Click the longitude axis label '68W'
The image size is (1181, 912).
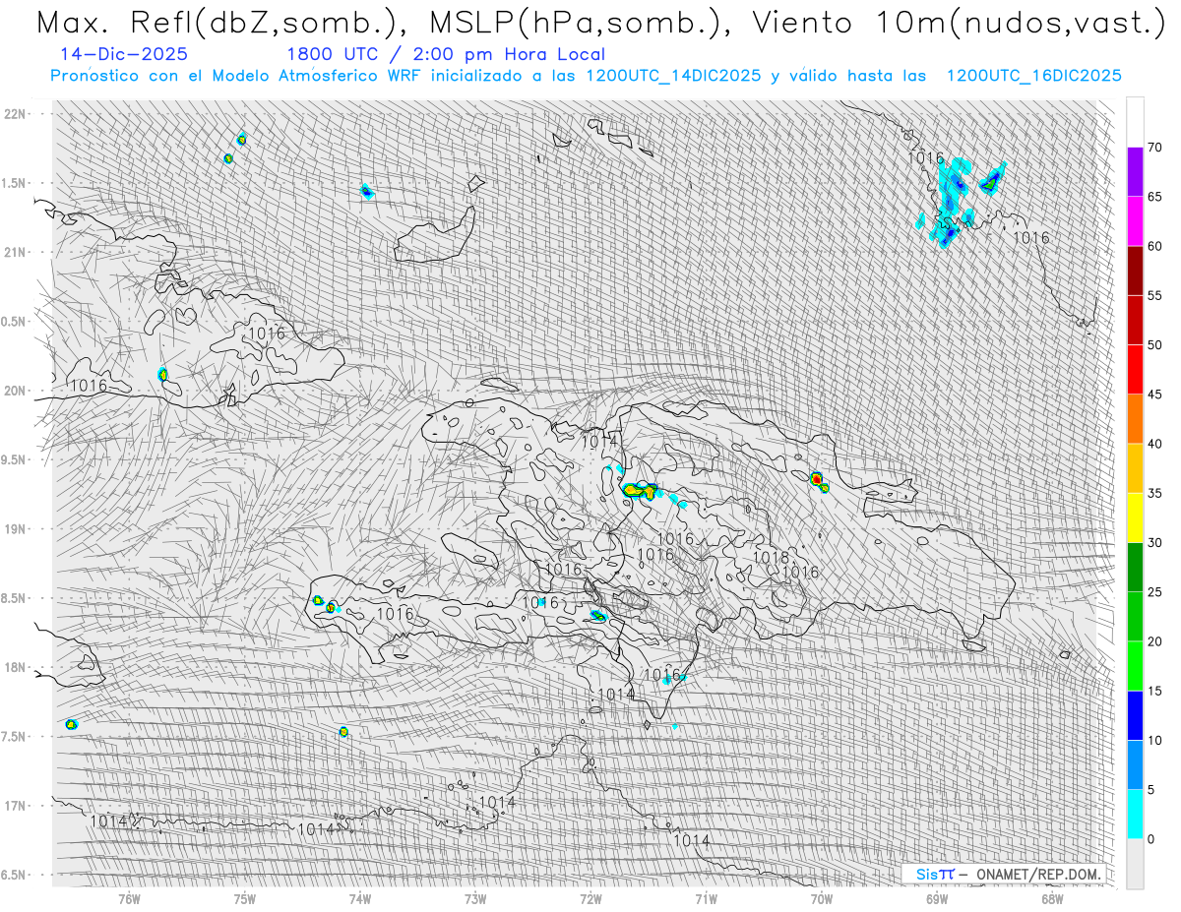pos(1051,899)
